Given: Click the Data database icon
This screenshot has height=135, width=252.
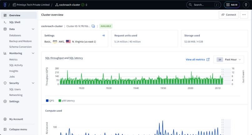Looking at the screenshot, I should [x=5, y=29].
